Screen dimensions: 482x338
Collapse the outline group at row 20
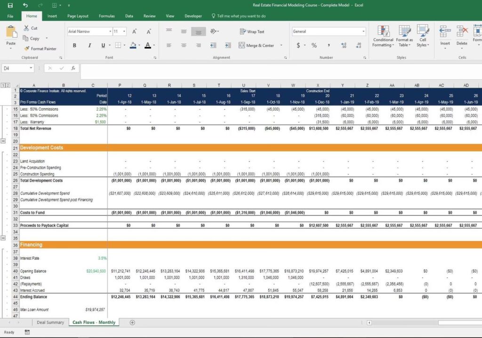[4, 141]
